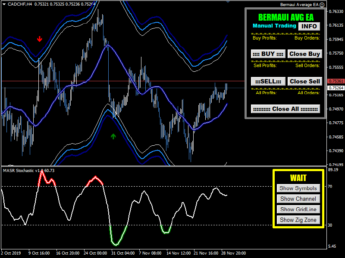Viewport: 345px width, 258px height.
Task: Click the 0.74970 price scale value
Action: pos(336,109)
